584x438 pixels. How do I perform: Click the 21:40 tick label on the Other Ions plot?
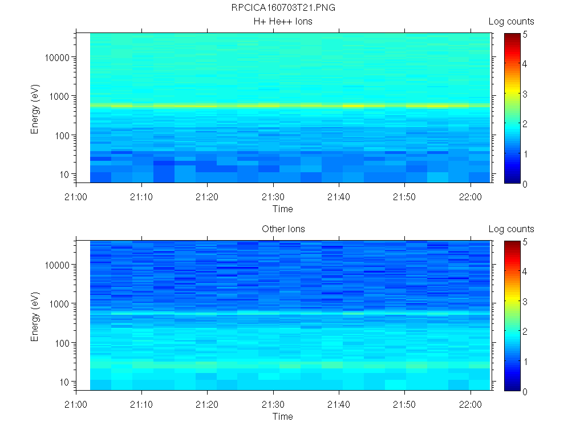pos(339,404)
